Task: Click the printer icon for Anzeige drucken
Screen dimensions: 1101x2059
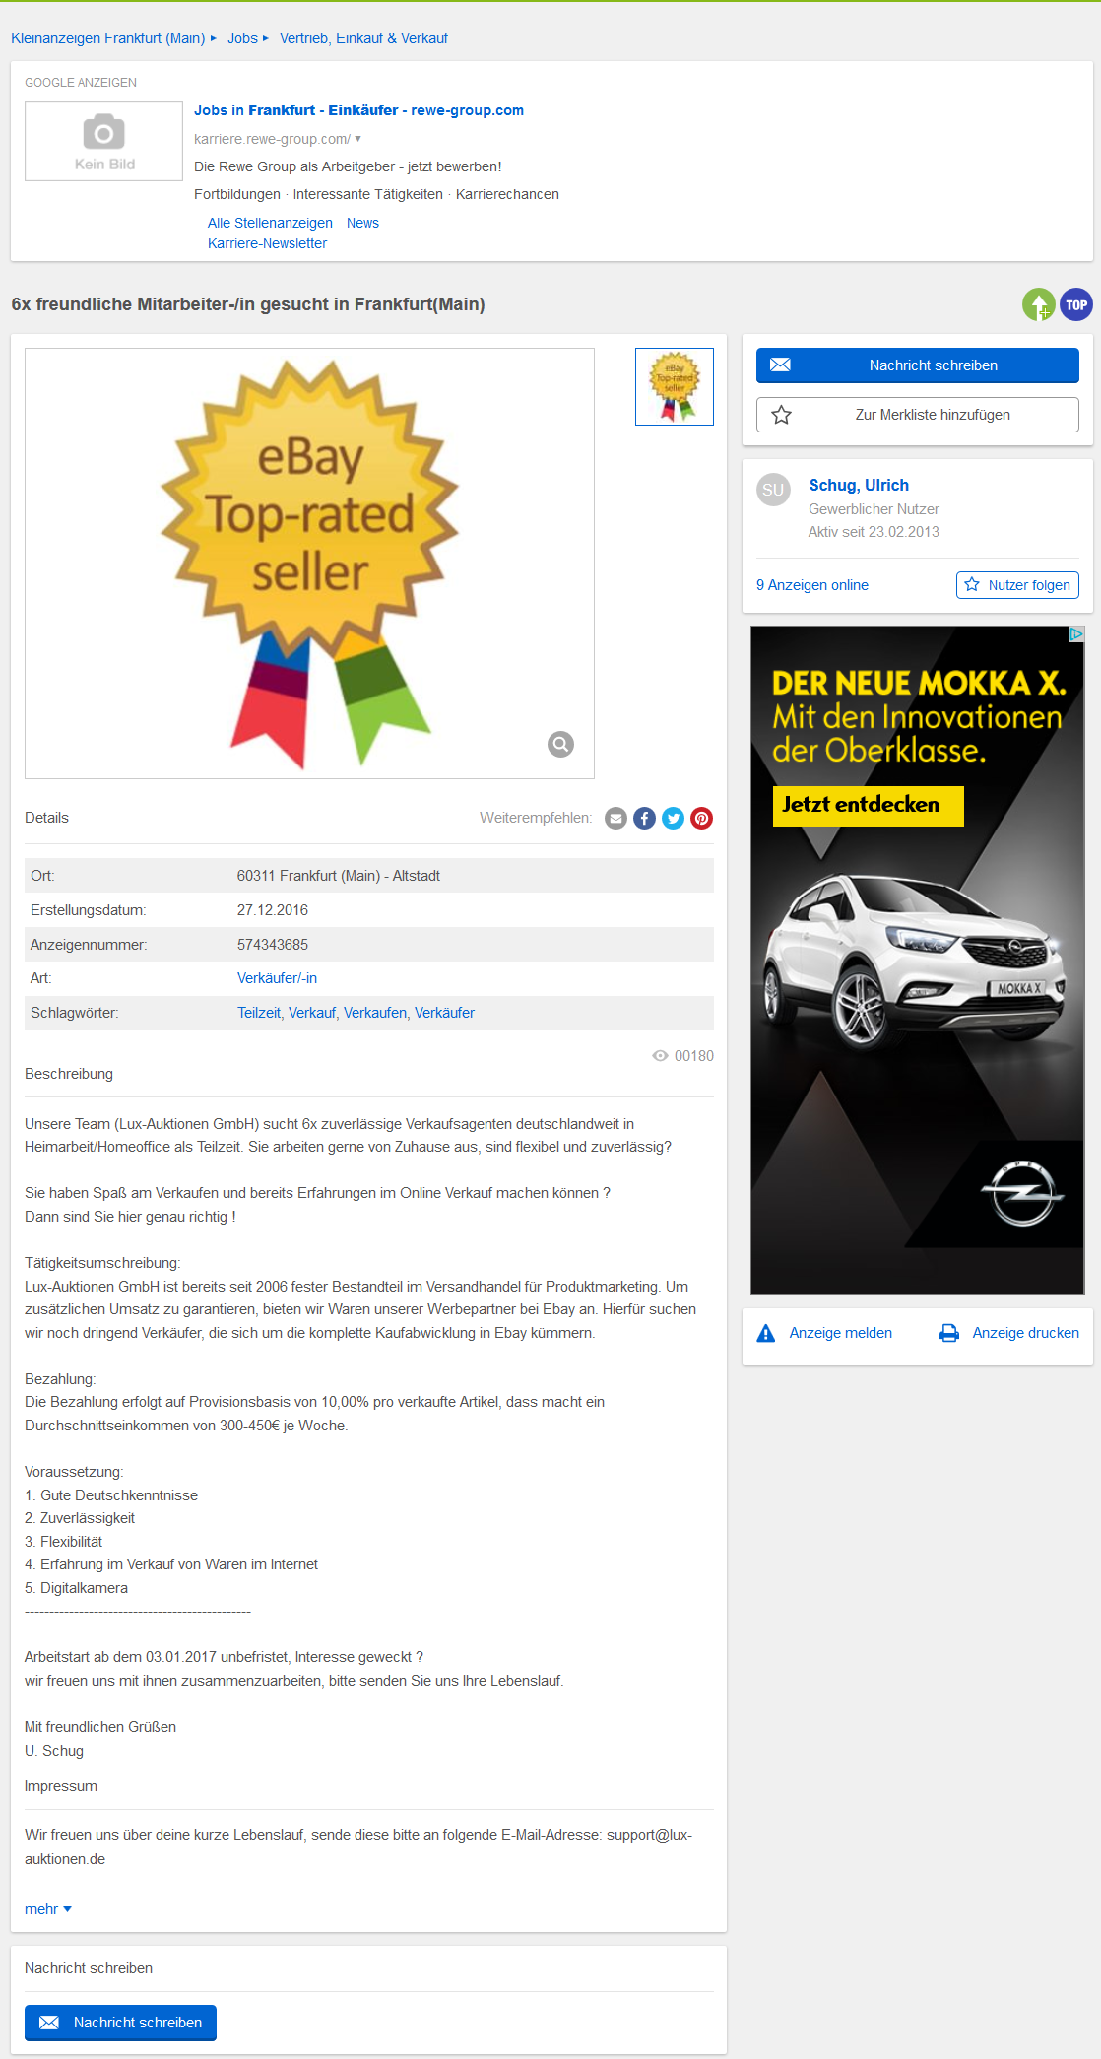Action: coord(949,1333)
